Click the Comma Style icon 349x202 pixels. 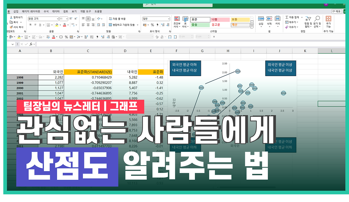coord(158,25)
